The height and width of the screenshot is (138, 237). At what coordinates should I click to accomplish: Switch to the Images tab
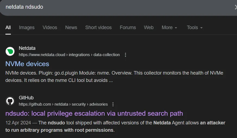pos(27,27)
